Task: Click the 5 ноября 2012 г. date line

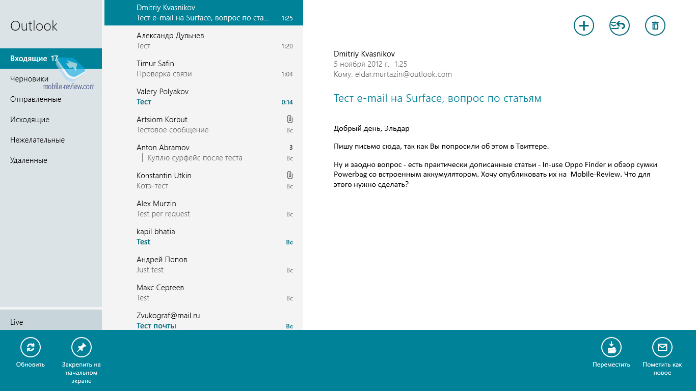Action: click(370, 64)
